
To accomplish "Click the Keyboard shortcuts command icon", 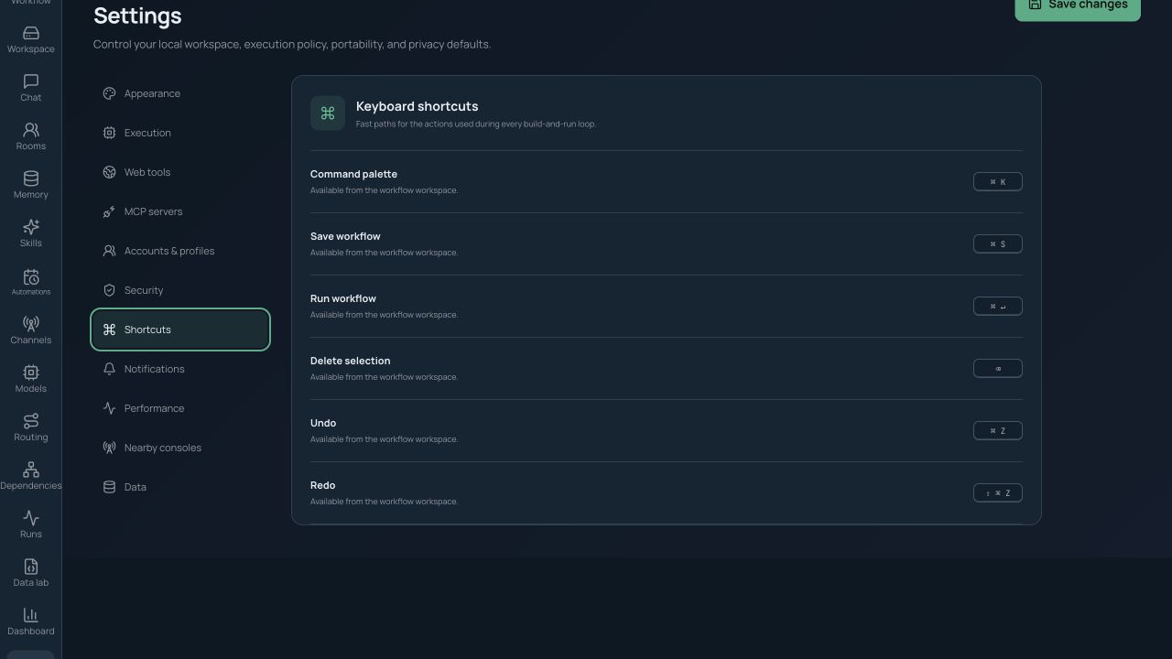I will coord(328,113).
